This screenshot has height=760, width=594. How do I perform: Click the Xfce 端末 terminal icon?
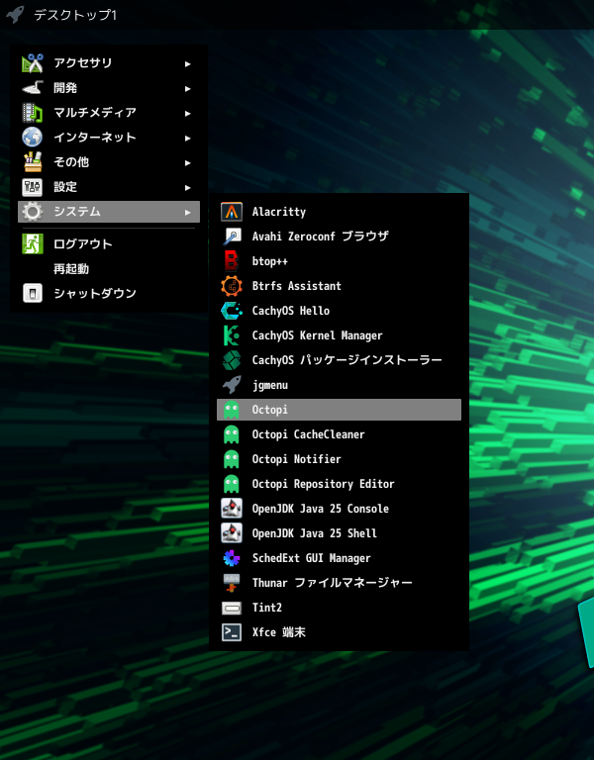click(x=232, y=632)
